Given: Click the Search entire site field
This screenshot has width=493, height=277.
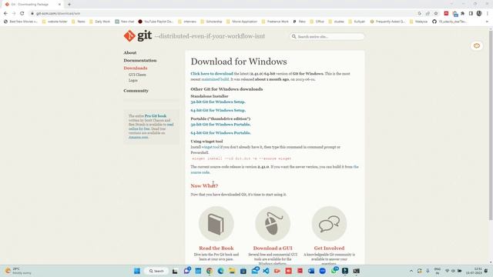Looking at the screenshot, I should click(x=327, y=36).
